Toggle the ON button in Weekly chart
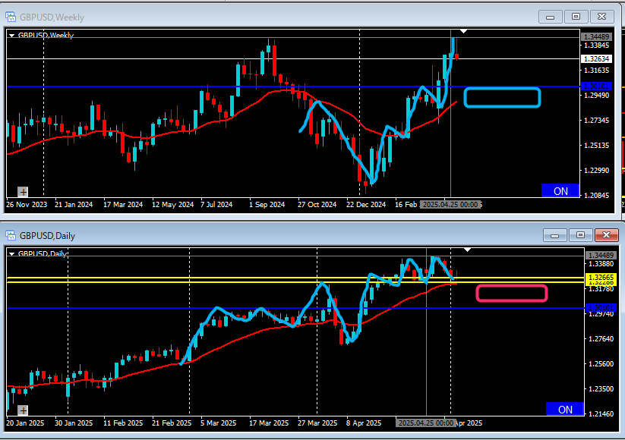Screen dimensions: 625x440 point(560,190)
